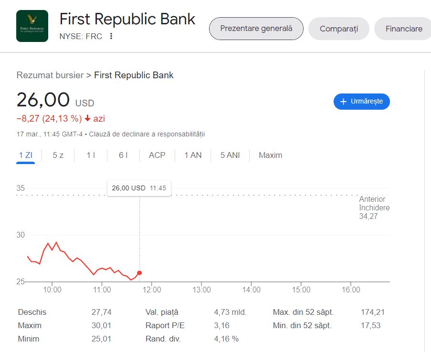Open the three-dot menu beside NYSE: FRC
This screenshot has height=352, width=431.
click(111, 36)
